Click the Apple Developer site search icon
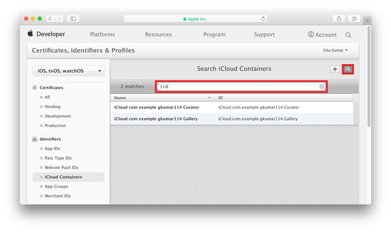The image size is (391, 233). tap(348, 35)
